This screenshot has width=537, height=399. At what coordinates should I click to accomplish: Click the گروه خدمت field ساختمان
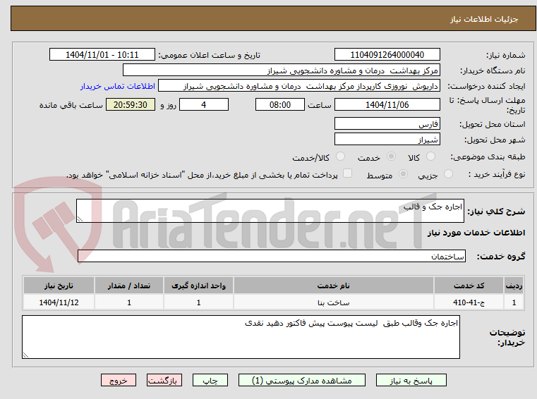[271, 256]
